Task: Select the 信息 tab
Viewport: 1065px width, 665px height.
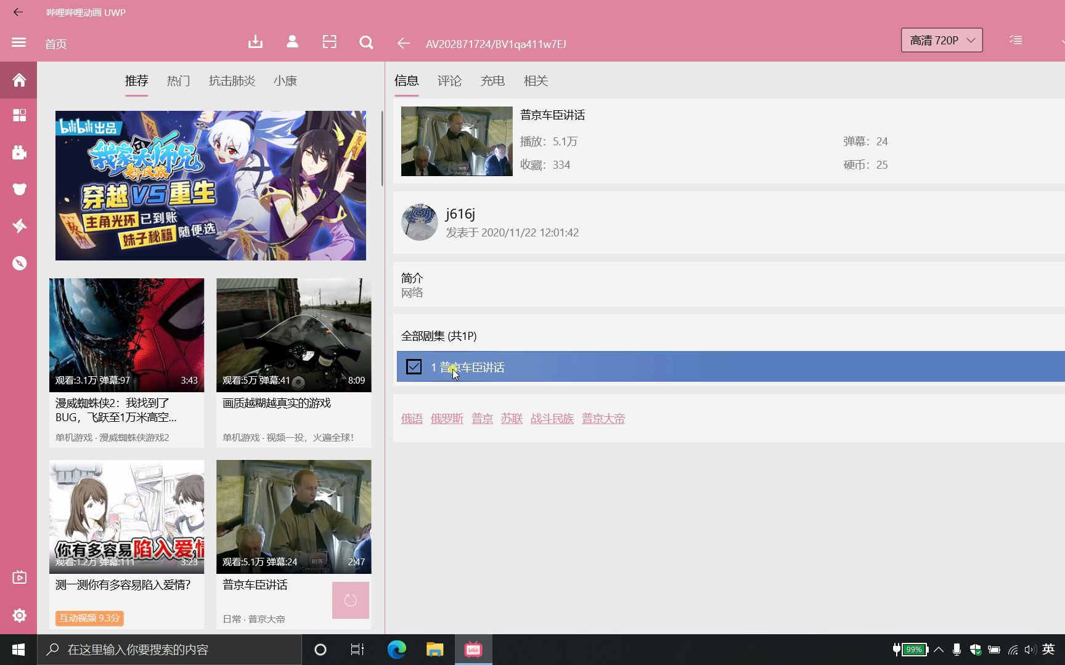Action: [406, 81]
